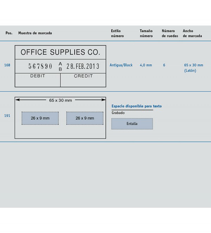The height and width of the screenshot is (233, 211).
Task: Click the 'Número de ruedas' header
Action: point(170,33)
